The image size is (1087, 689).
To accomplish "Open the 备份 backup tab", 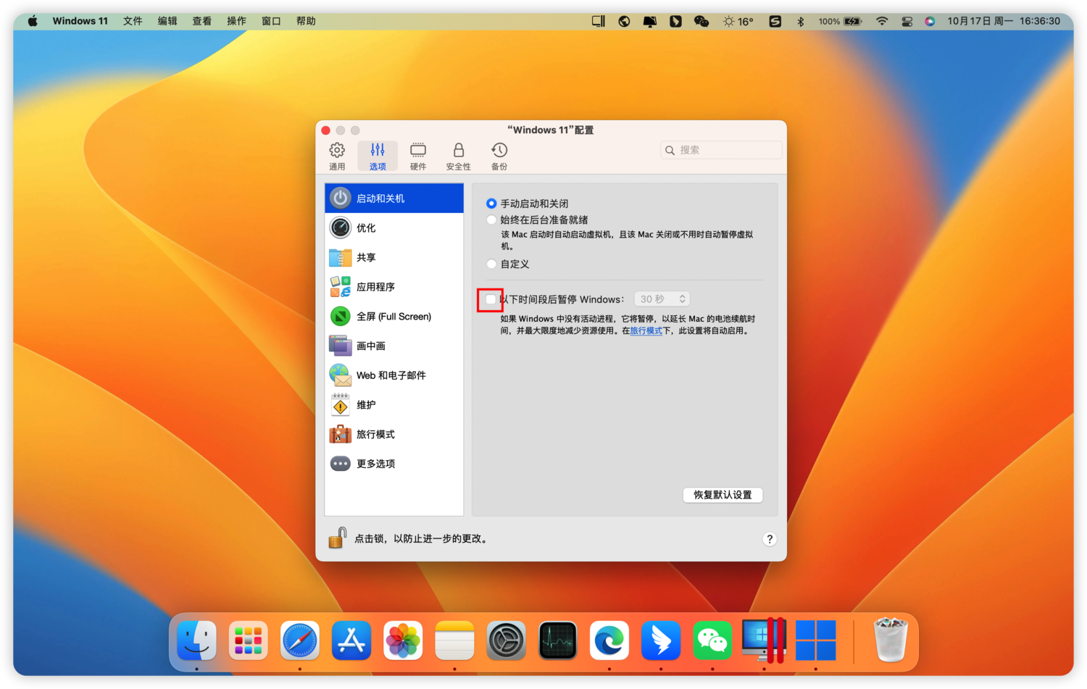I will click(499, 156).
